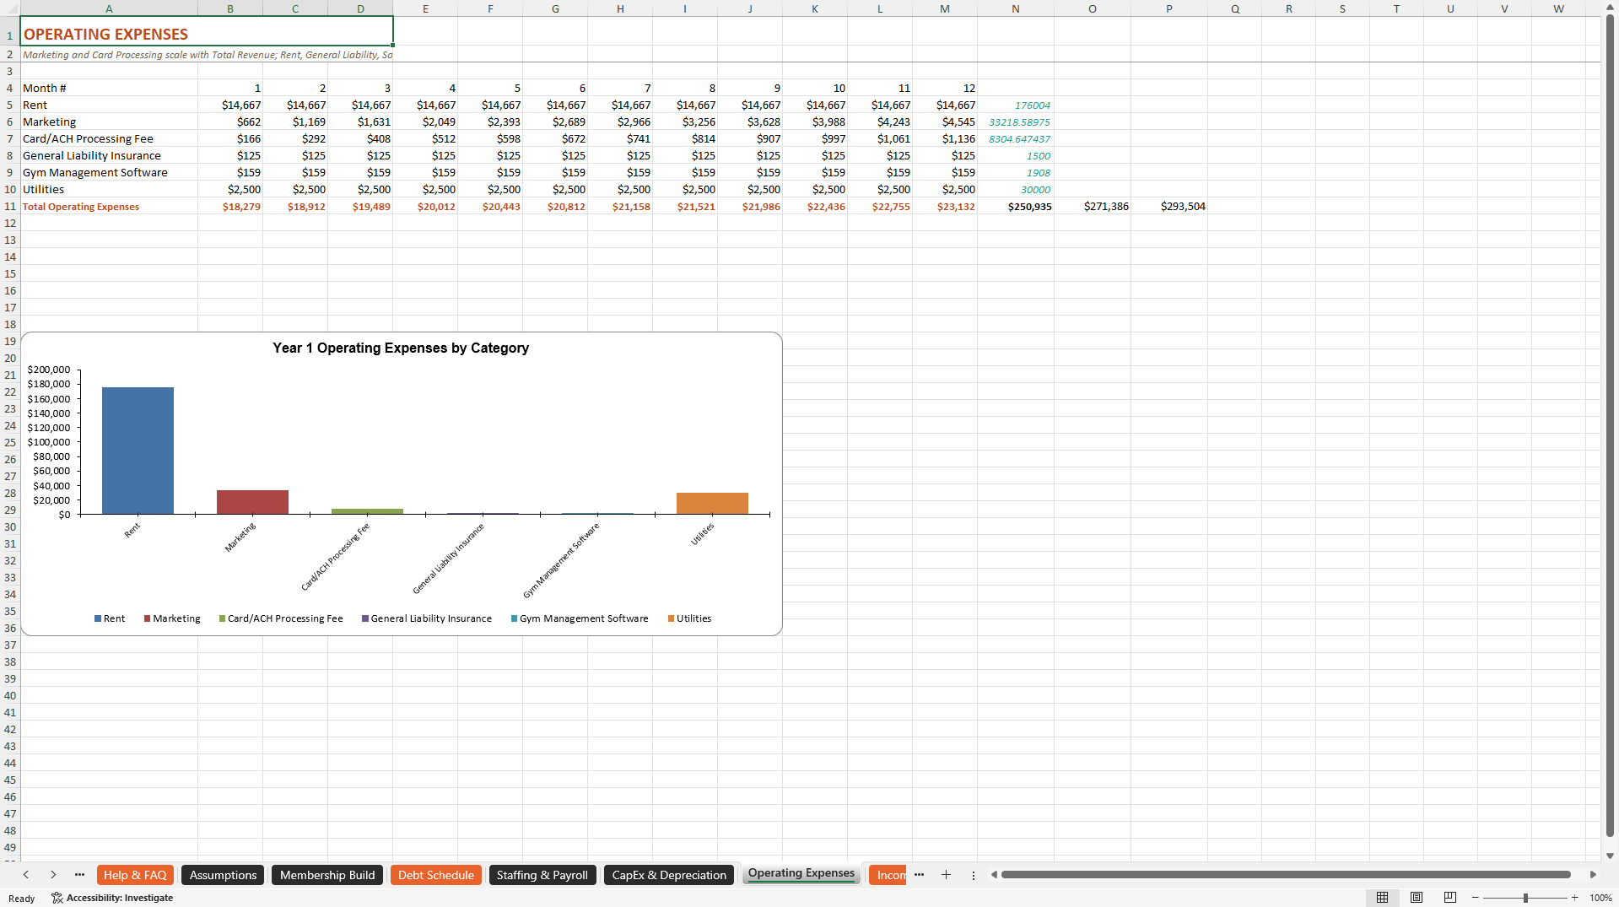Click the blue Rent bar in chart
1619x907 pixels.
(x=138, y=451)
